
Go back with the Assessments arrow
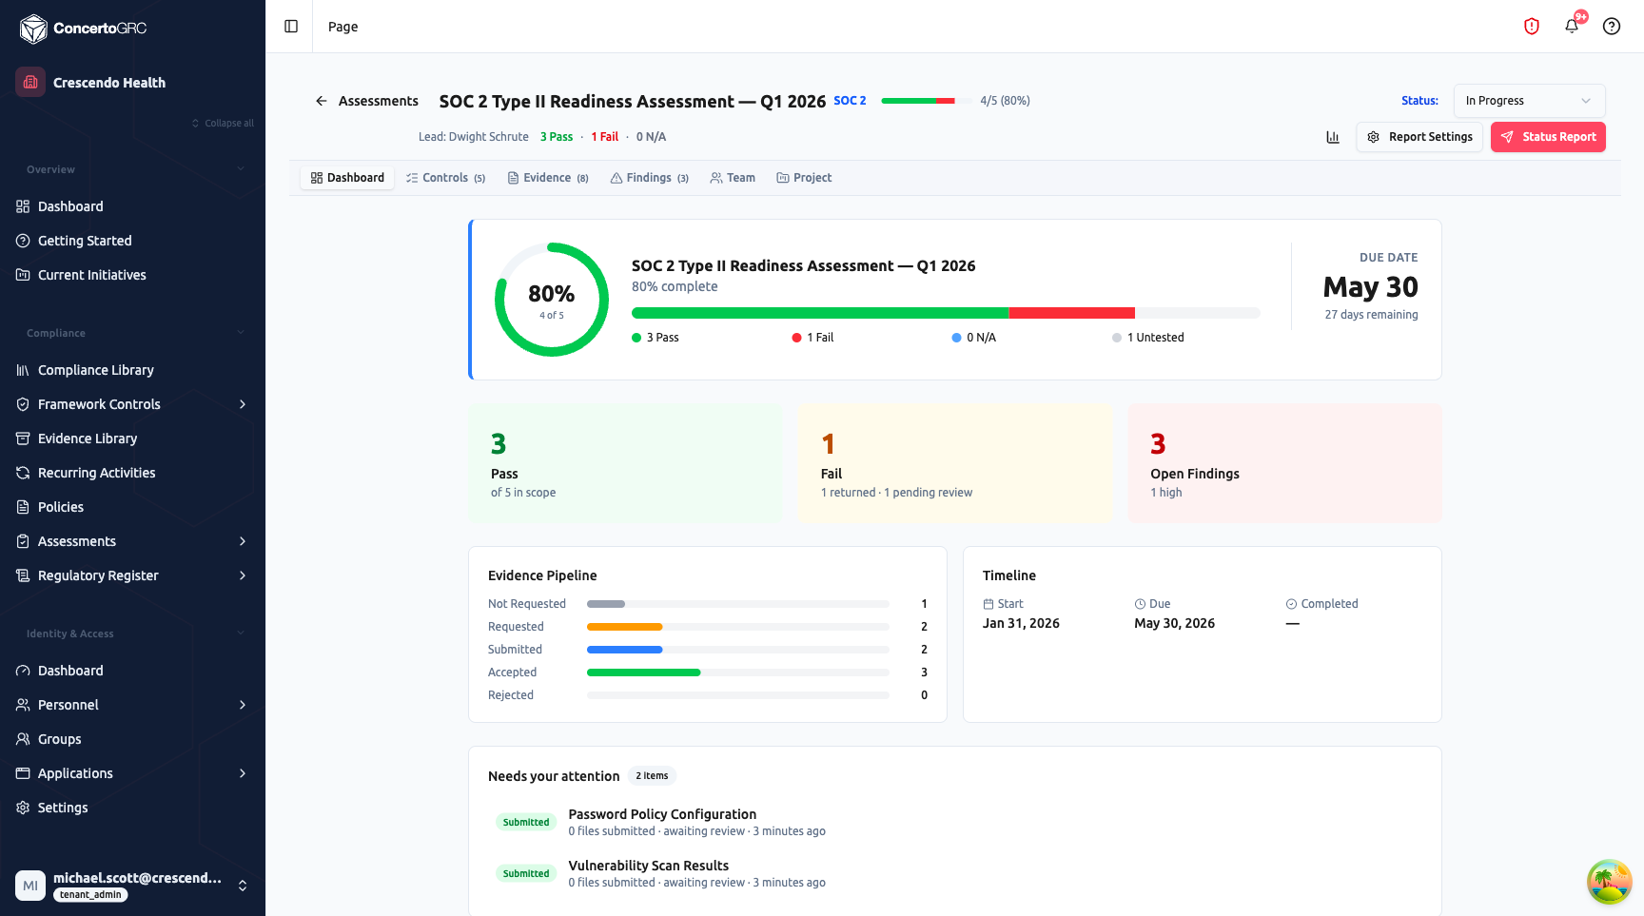point(322,101)
